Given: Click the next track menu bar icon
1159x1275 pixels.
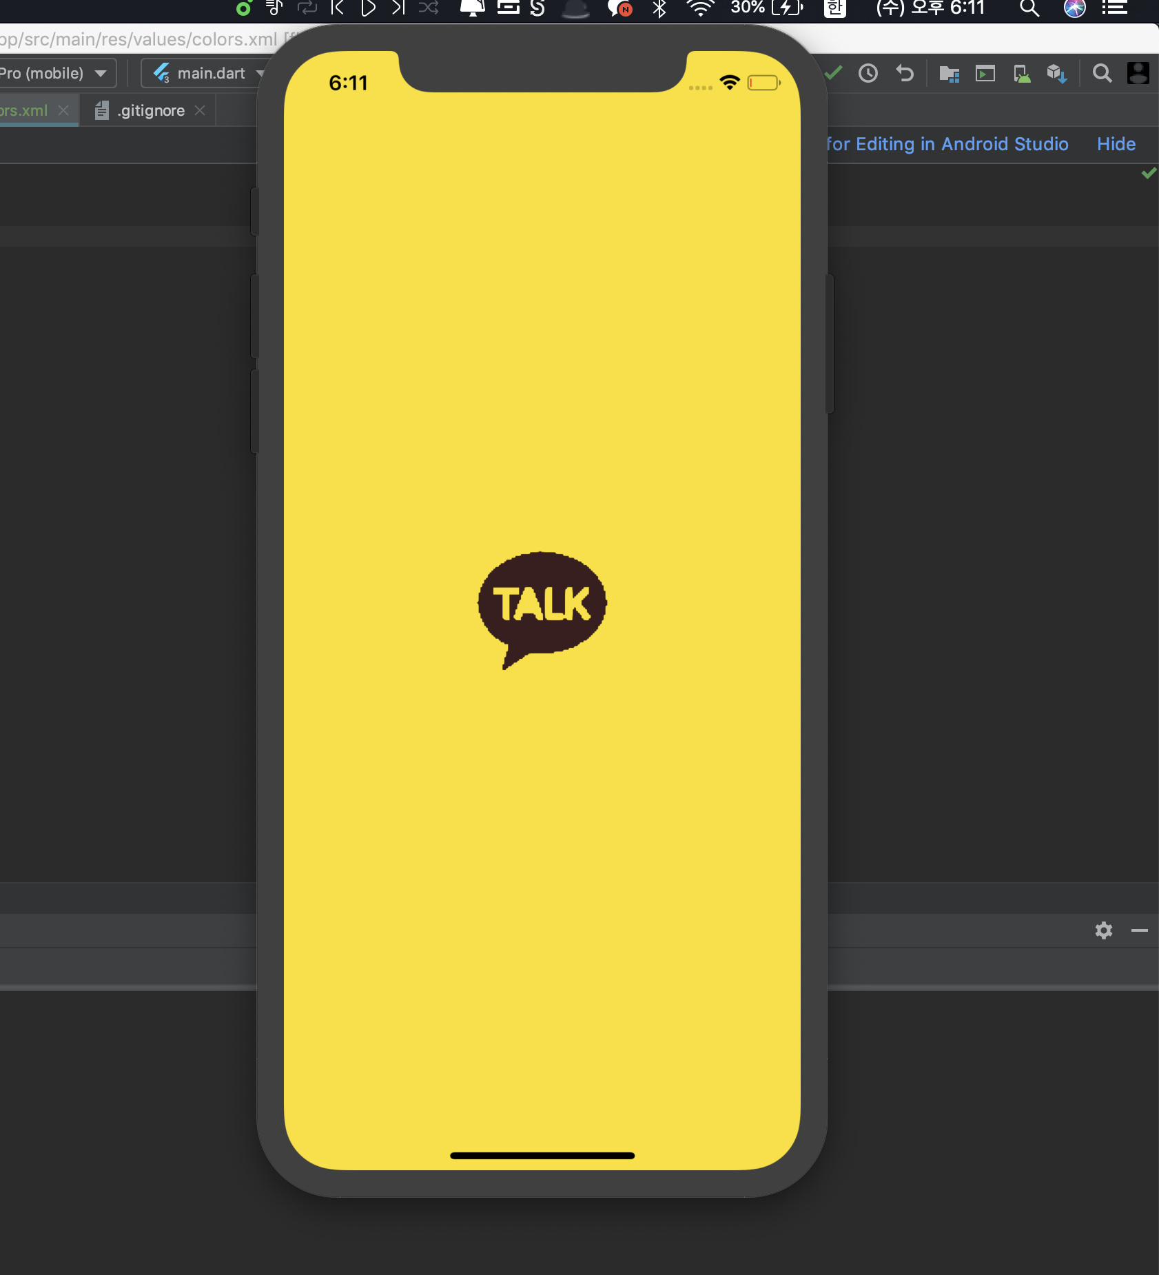Looking at the screenshot, I should (x=398, y=8).
